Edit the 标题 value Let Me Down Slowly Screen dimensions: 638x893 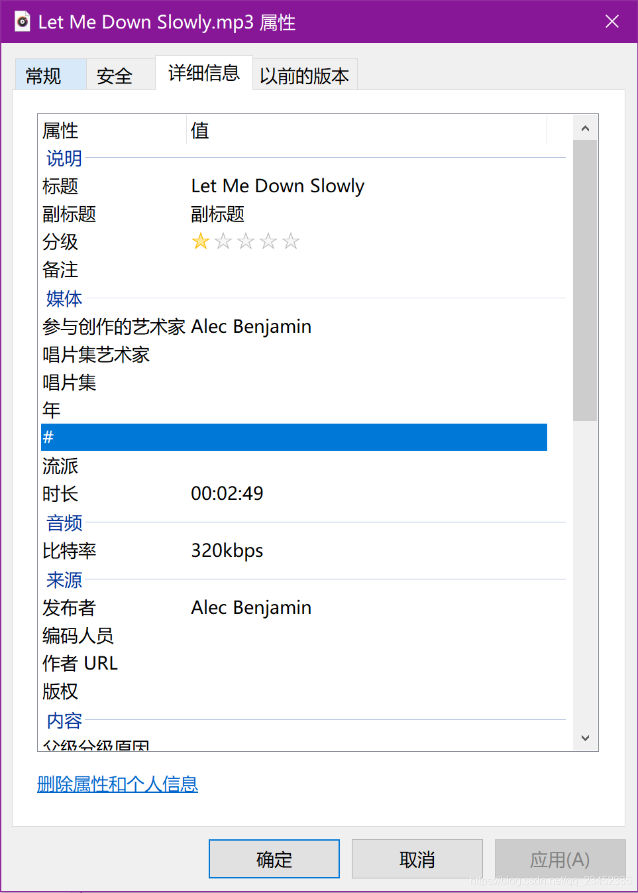[278, 186]
